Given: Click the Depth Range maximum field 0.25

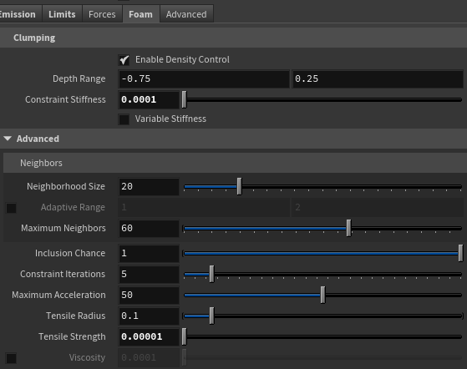Looking at the screenshot, I should point(378,78).
